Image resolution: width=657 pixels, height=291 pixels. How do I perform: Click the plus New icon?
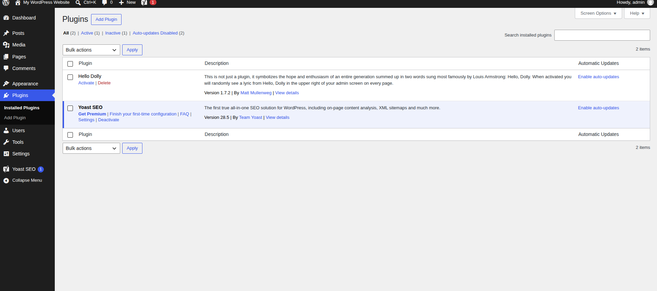(x=121, y=3)
